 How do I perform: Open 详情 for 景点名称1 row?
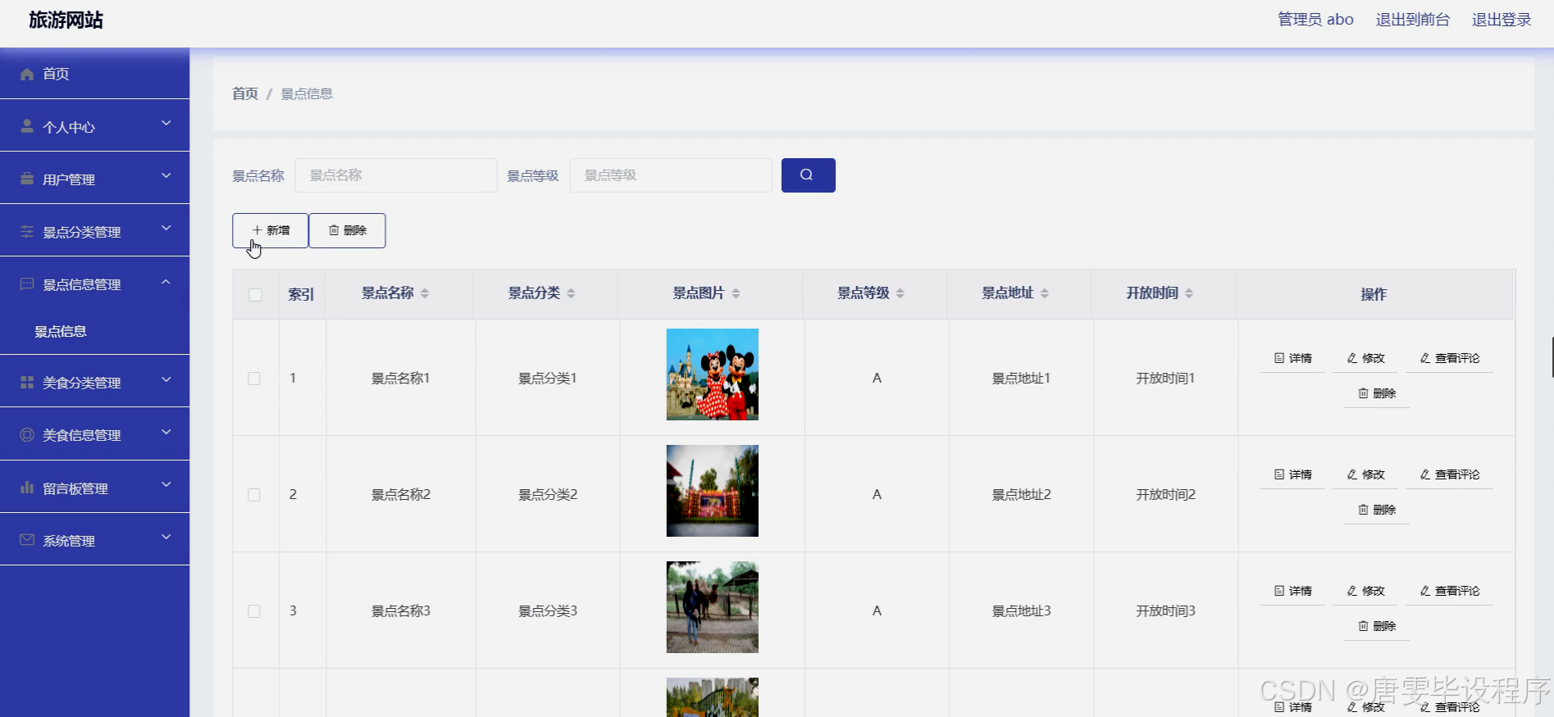tap(1292, 358)
